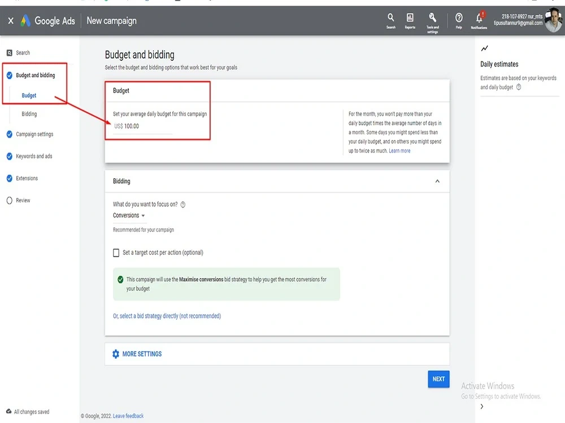The image size is (565, 423).
Task: Click the checkmark icon beside Keywords and ads
Action: coord(10,156)
